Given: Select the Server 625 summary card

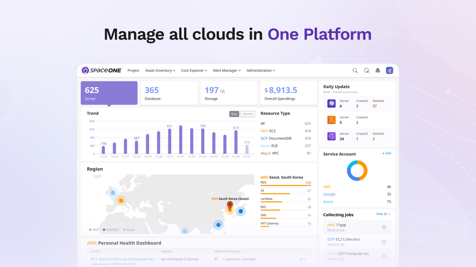Looking at the screenshot, I should pyautogui.click(x=109, y=93).
